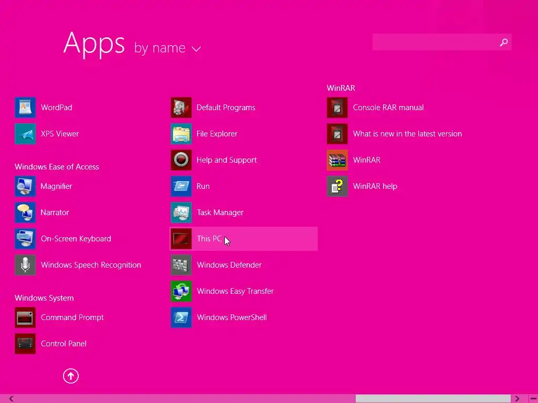
Task: Launch Task Manager icon
Action: point(181,213)
